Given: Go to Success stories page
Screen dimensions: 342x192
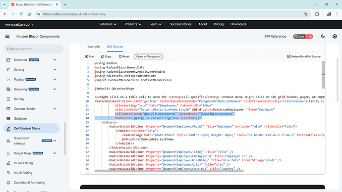Looking at the screenshot, I should (180, 24).
